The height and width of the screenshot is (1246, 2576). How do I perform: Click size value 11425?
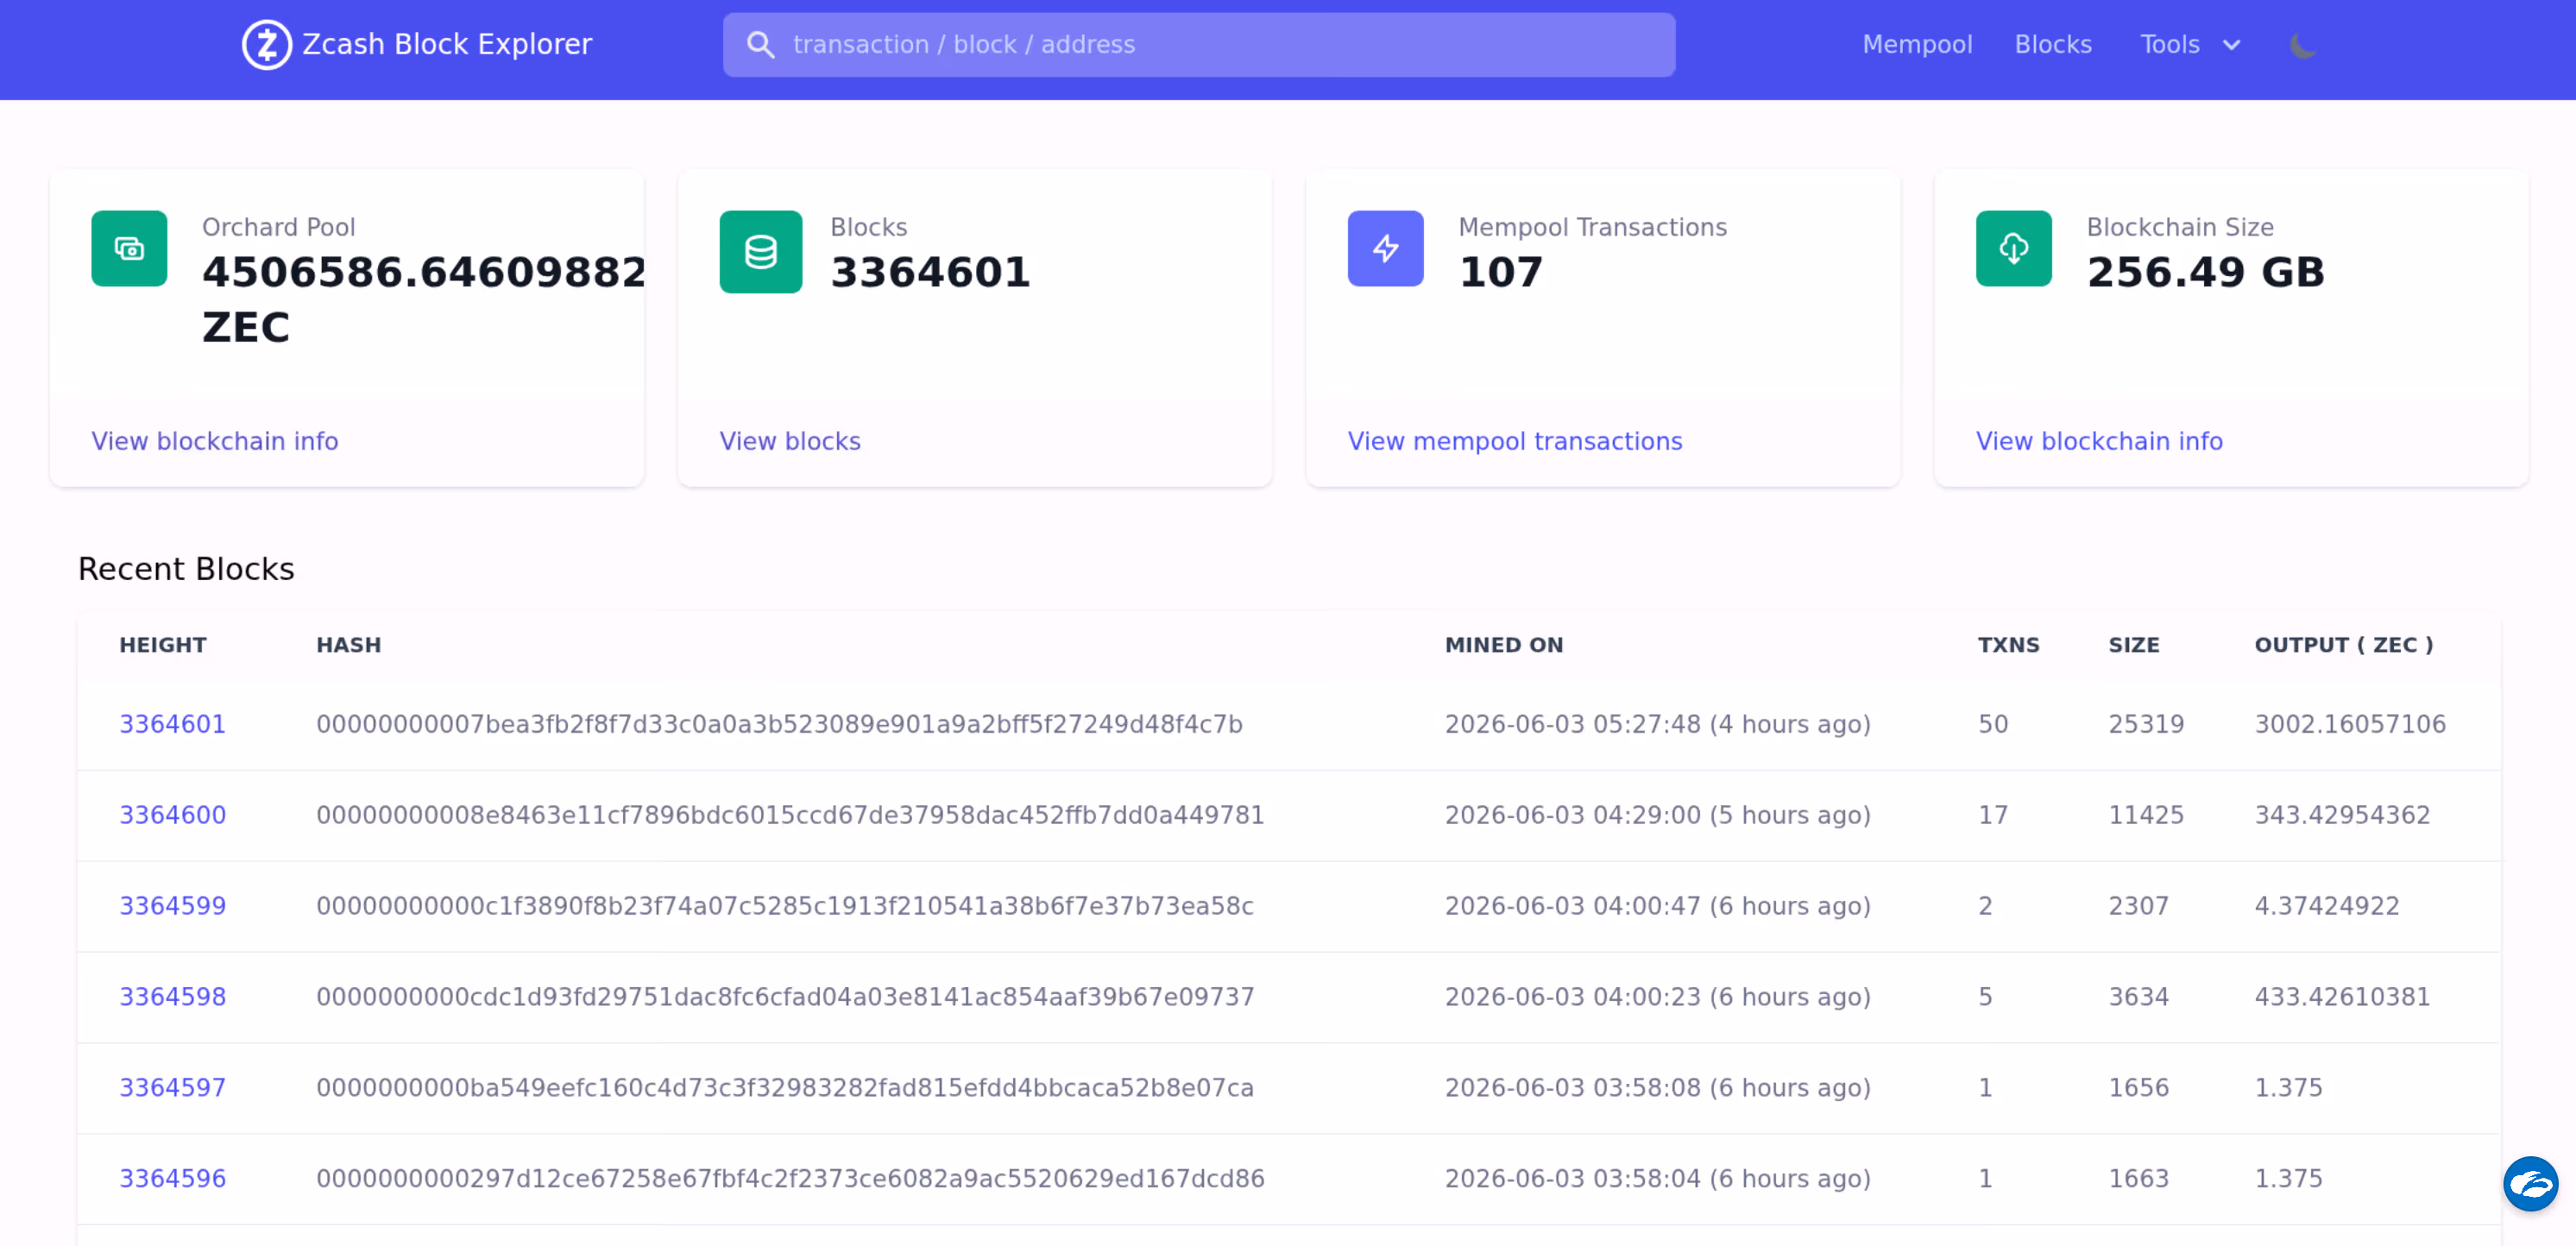(2146, 815)
